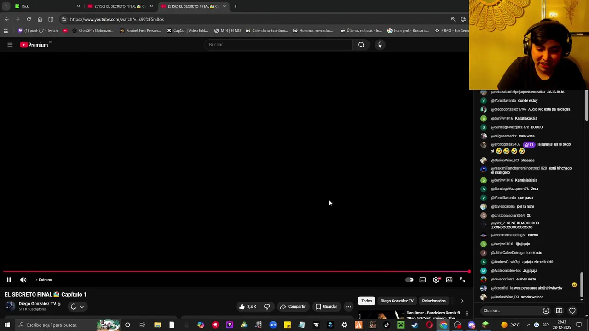Send a heart reaction in chat
Image resolution: width=589 pixels, height=331 pixels.
pyautogui.click(x=572, y=311)
